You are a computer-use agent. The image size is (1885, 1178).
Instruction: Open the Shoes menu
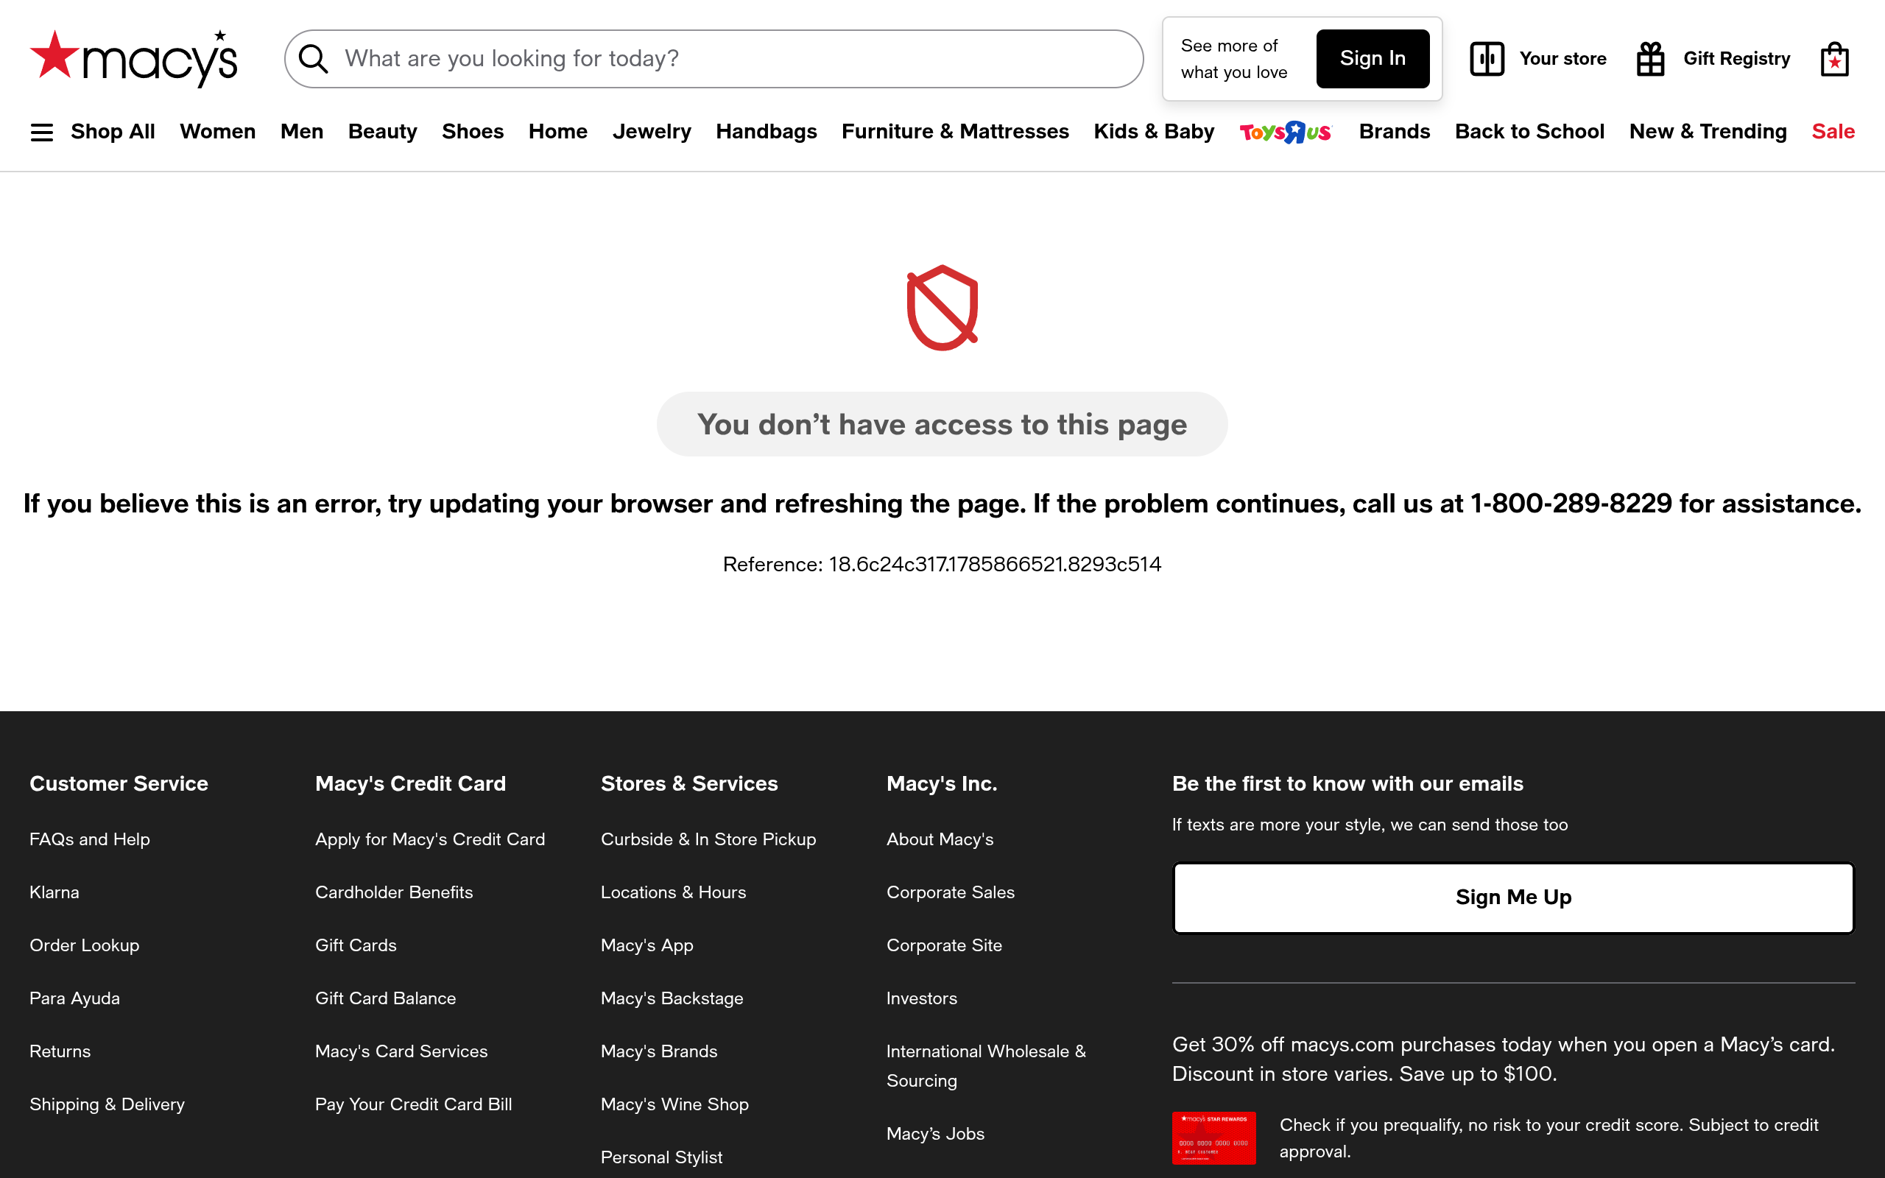click(473, 132)
